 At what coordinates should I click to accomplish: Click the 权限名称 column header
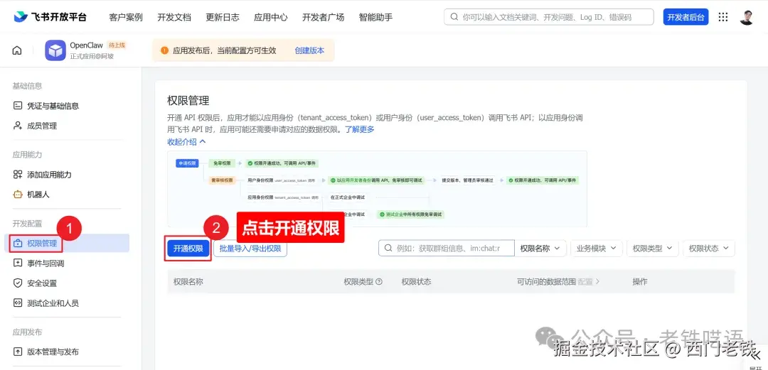[x=188, y=282]
